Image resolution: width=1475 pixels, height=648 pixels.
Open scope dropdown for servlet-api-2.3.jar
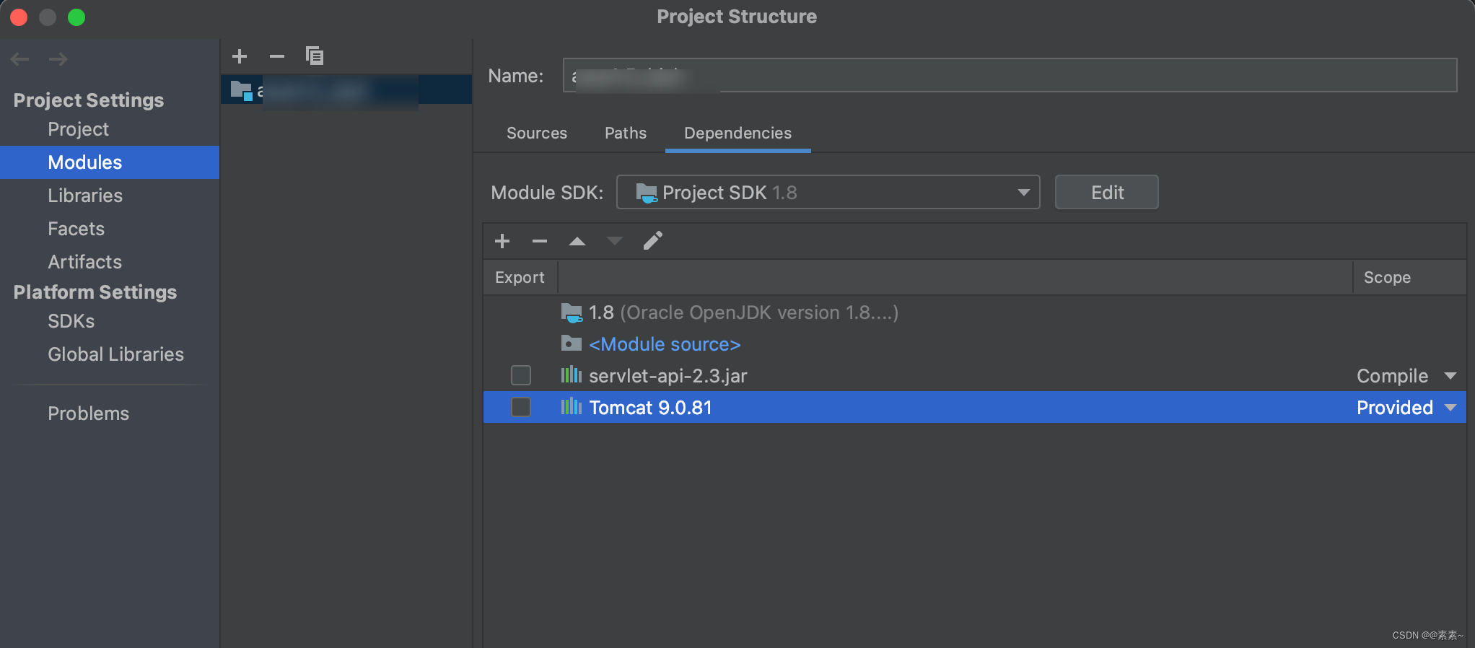[x=1450, y=376]
